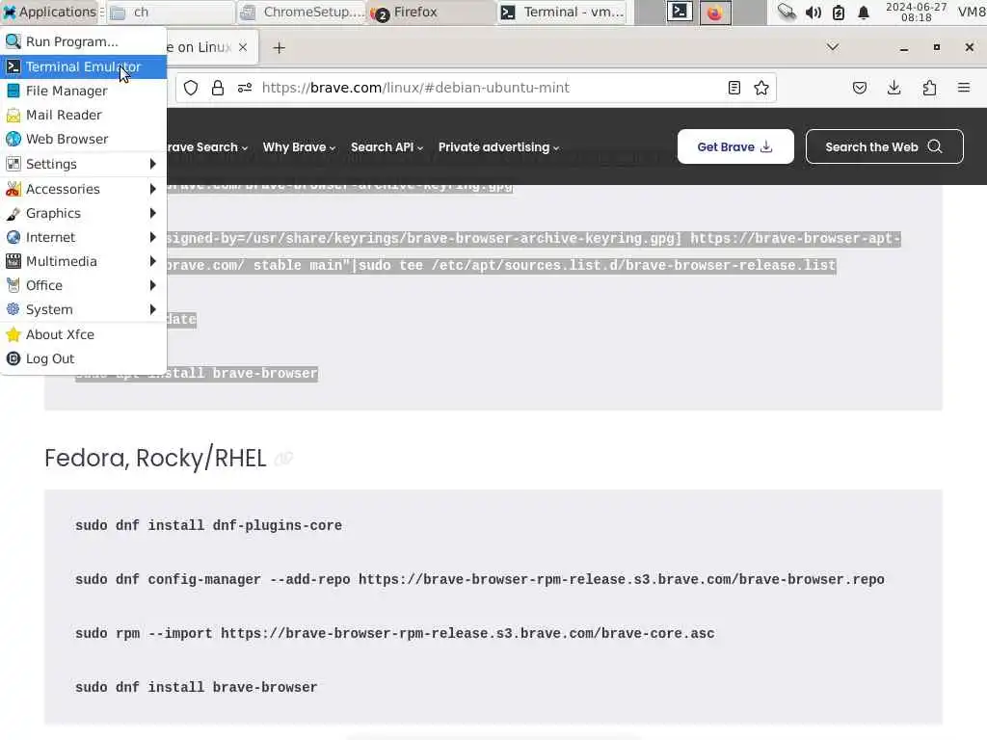The image size is (987, 740).
Task: Expand the Settings submenu
Action: pyautogui.click(x=83, y=164)
